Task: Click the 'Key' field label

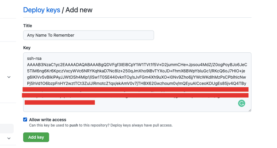Action: click(27, 47)
